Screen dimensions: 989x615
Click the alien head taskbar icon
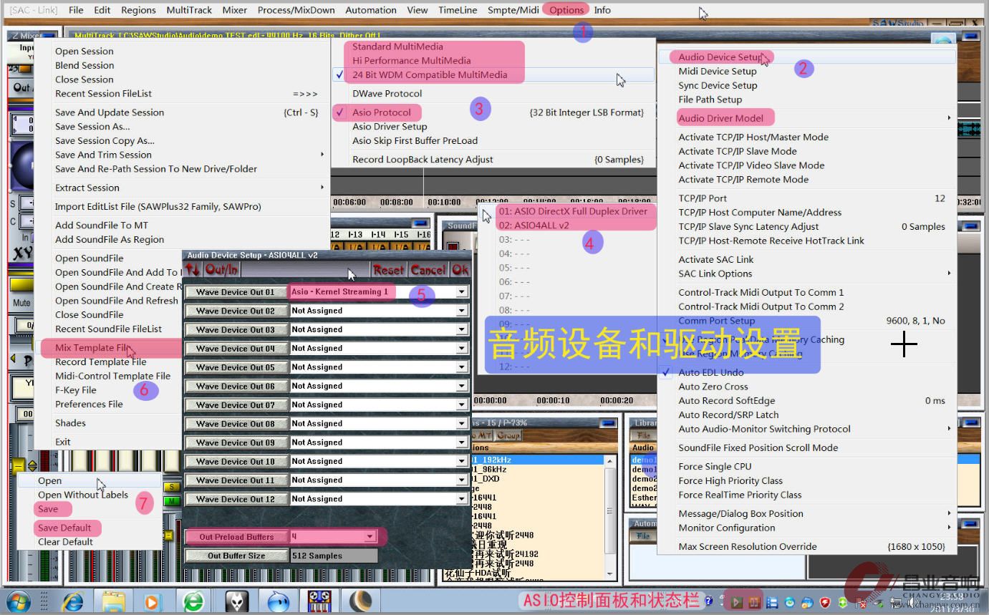point(237,601)
